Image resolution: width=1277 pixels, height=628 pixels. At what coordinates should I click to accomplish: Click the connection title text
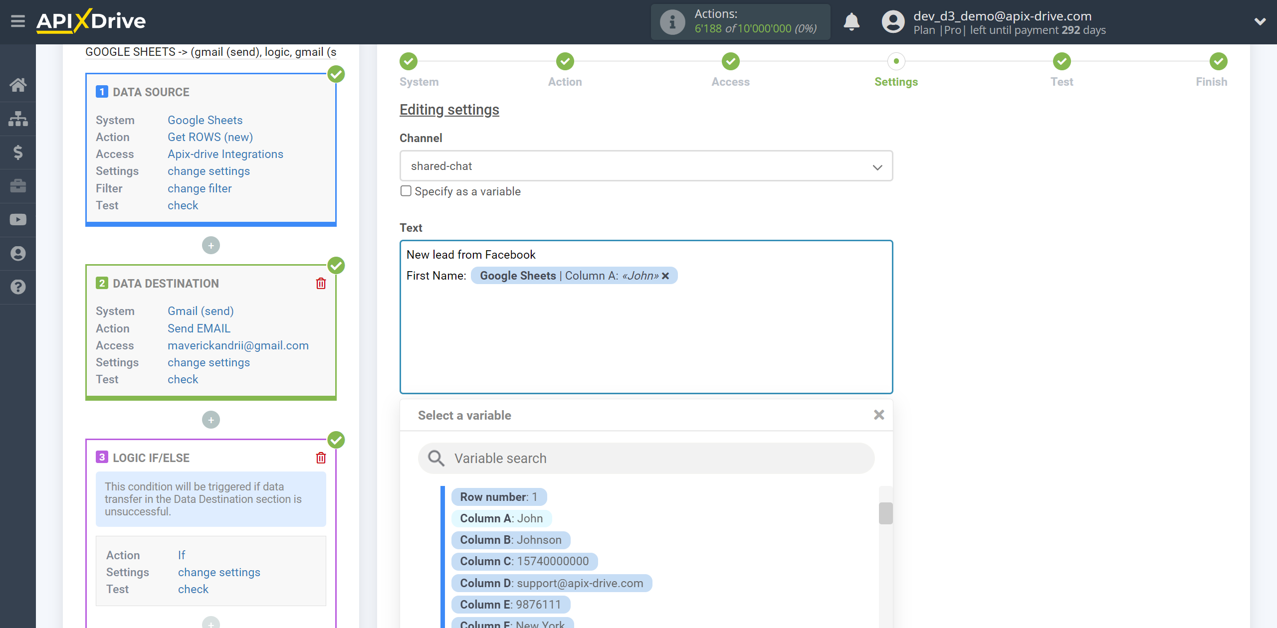[x=211, y=52]
